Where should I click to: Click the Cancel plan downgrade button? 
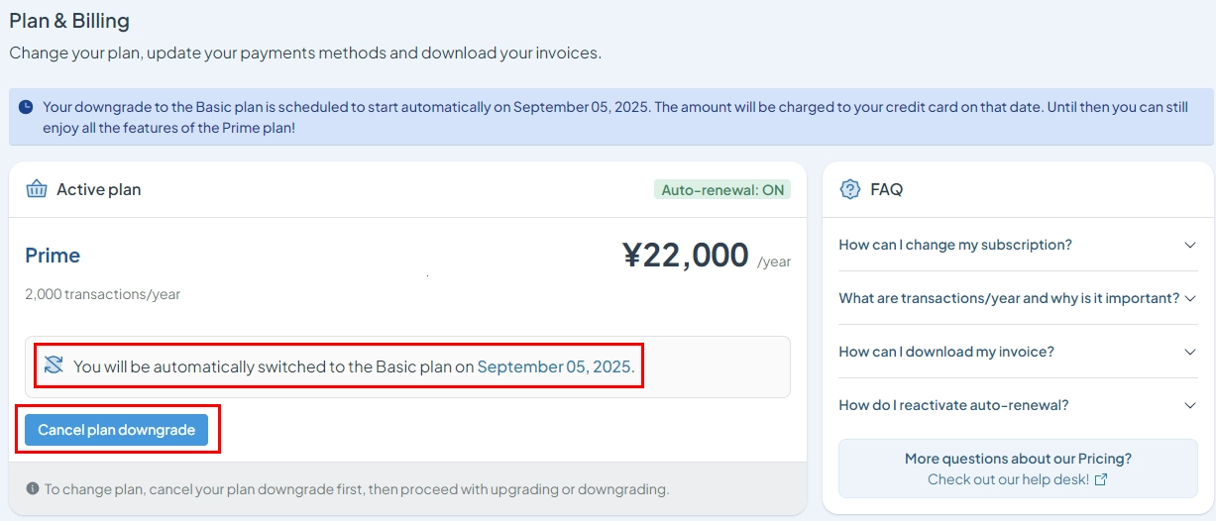(117, 430)
